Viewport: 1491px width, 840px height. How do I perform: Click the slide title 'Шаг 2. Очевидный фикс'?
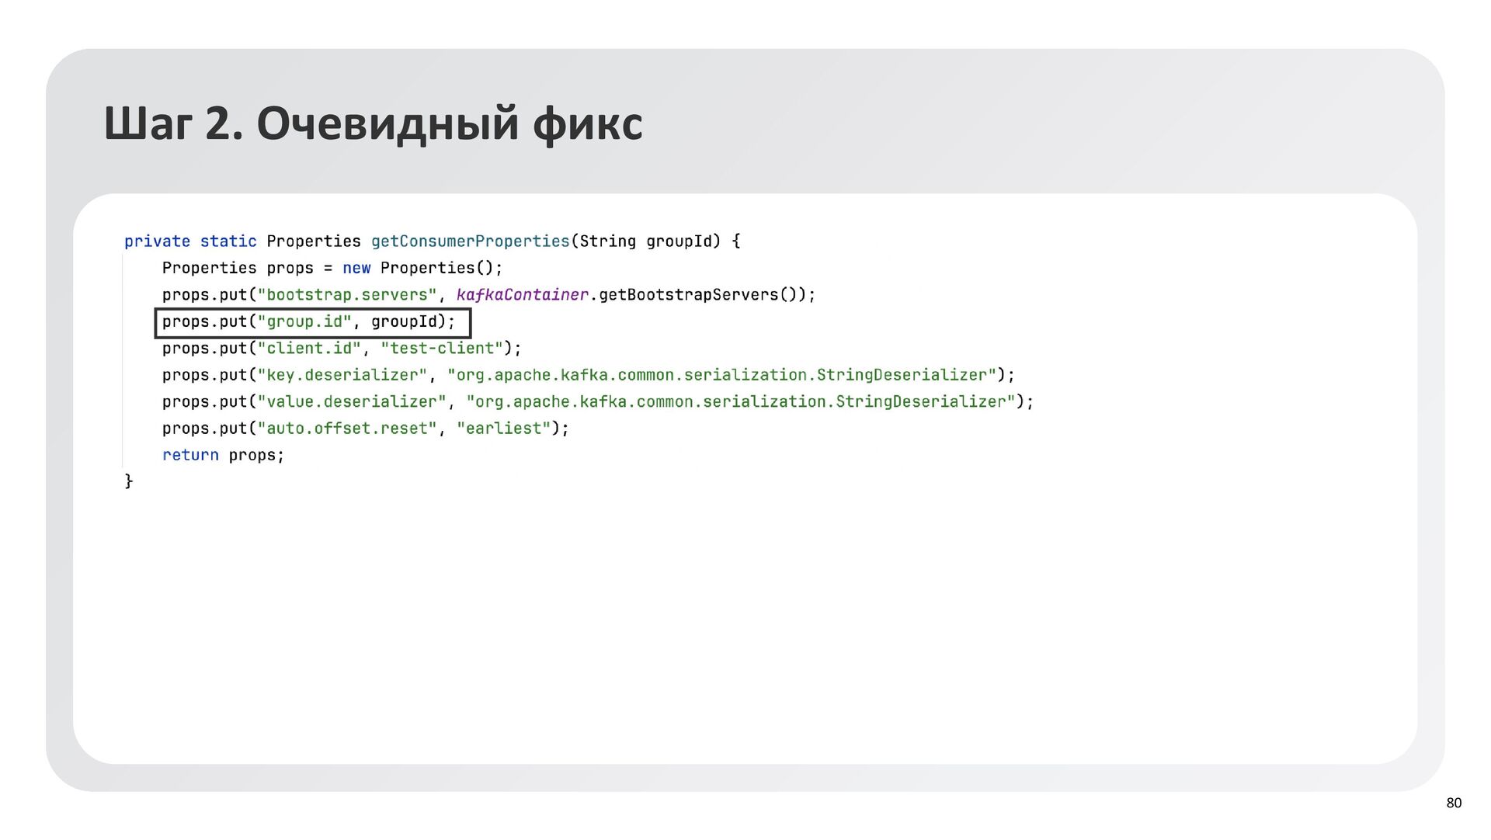(373, 124)
